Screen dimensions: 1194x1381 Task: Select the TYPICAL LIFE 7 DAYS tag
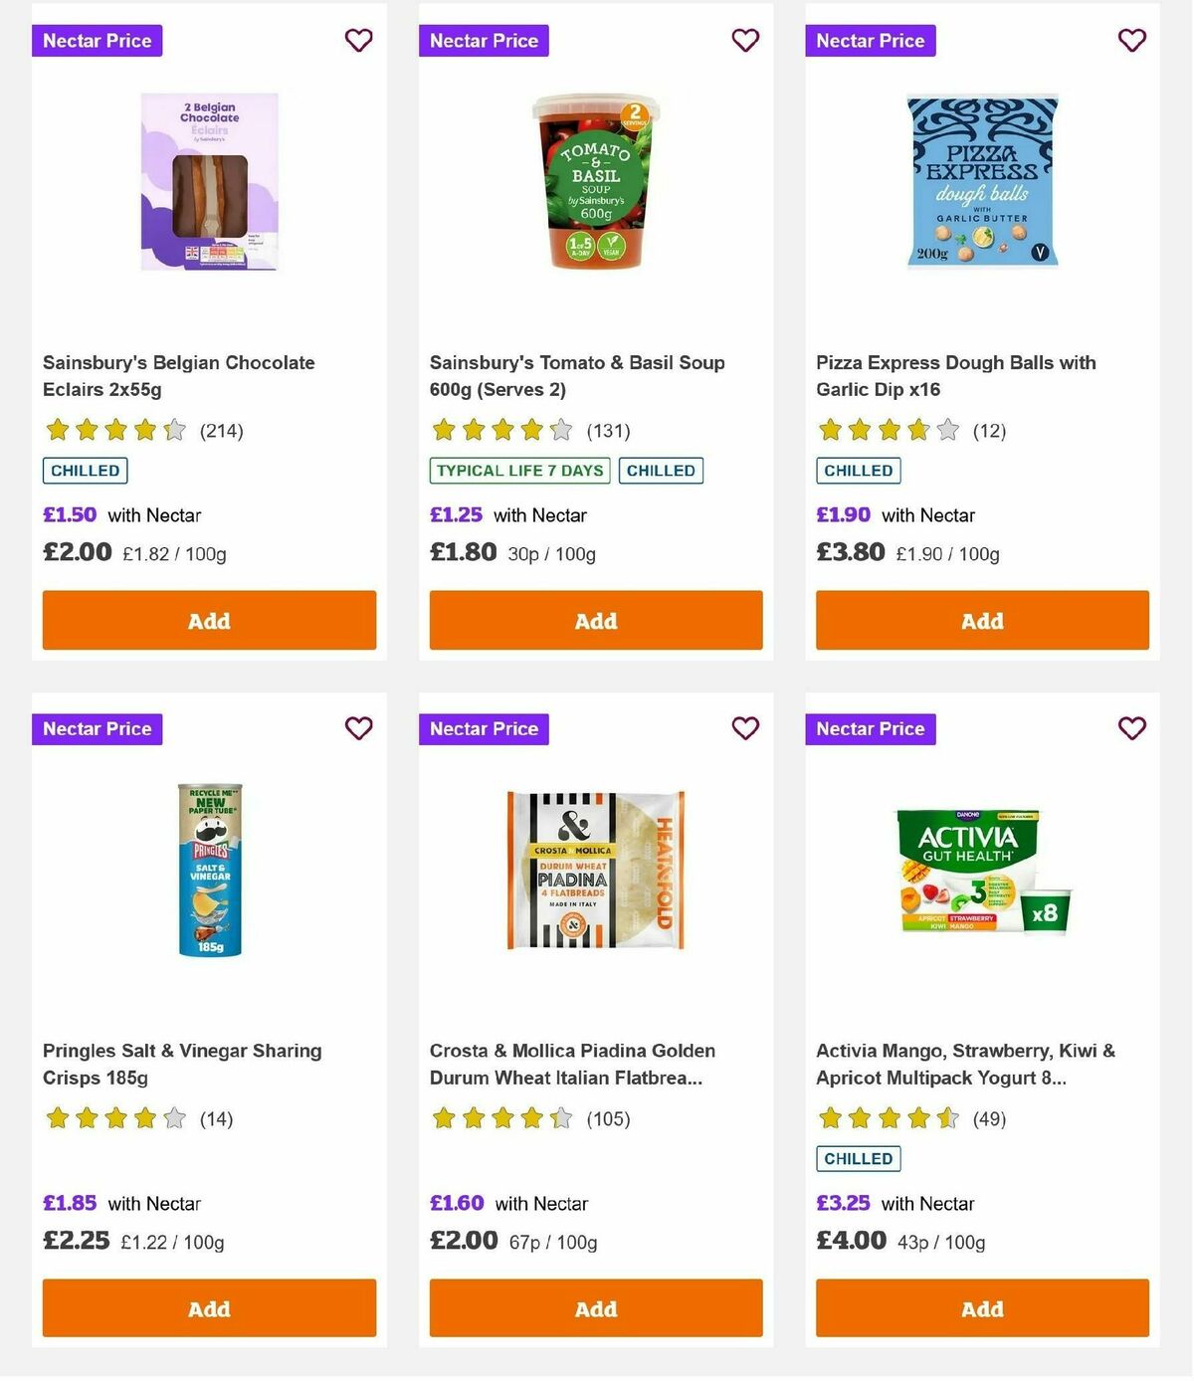[x=518, y=471]
